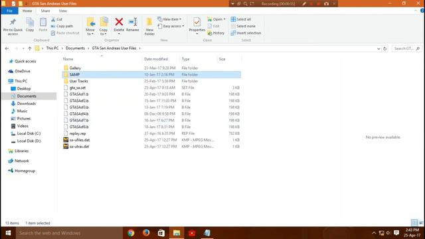View file History
This screenshot has height=239, width=425.
(x=216, y=33)
